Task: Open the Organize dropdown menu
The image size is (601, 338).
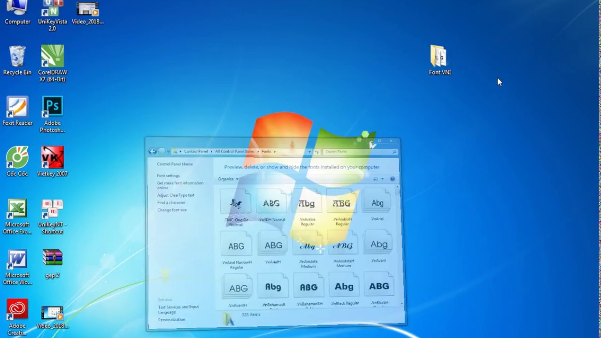Action: (x=228, y=179)
